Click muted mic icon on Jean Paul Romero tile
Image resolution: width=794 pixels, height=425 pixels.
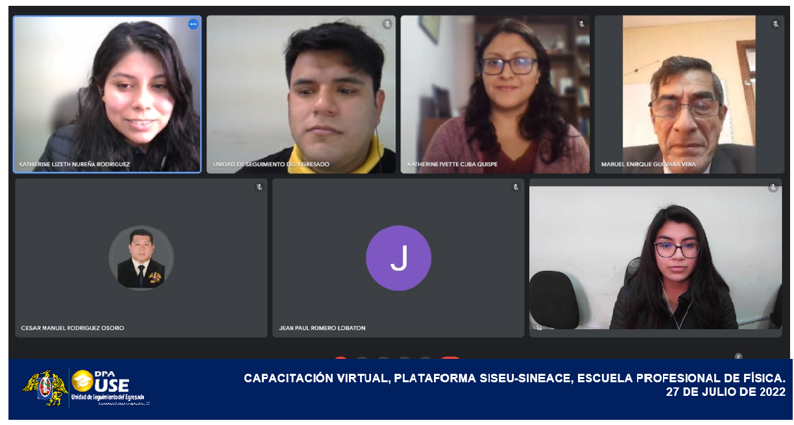pyautogui.click(x=516, y=188)
